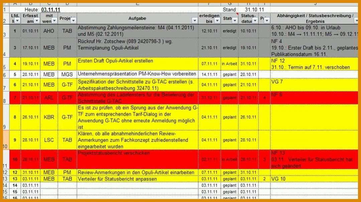Click the 'NF 6' dependency cell

point(314,98)
